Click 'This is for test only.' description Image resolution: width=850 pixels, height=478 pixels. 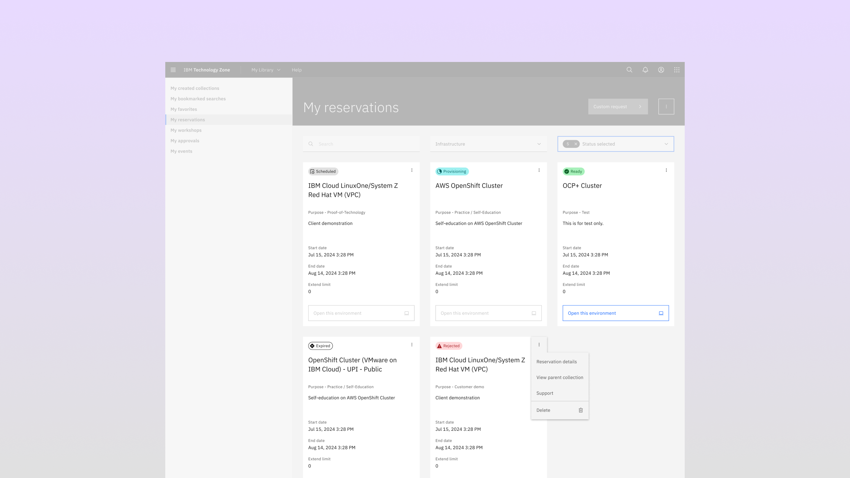[583, 224]
